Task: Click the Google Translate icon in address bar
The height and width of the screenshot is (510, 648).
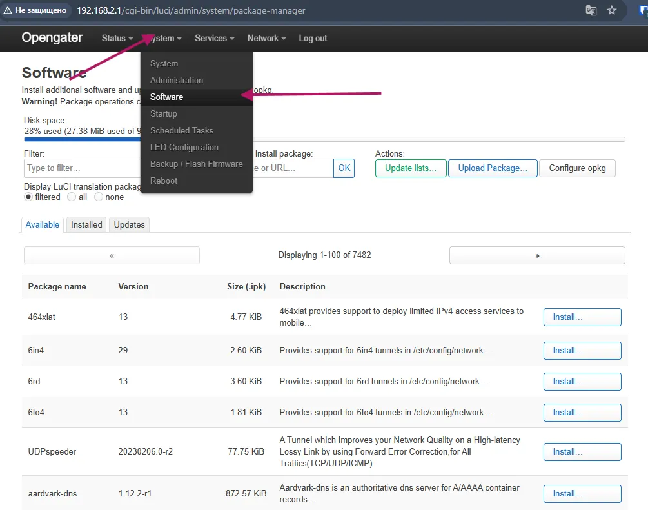Action: click(591, 10)
